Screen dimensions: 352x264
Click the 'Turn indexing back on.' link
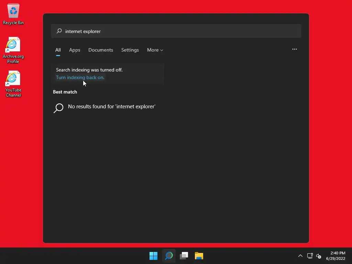click(x=80, y=77)
